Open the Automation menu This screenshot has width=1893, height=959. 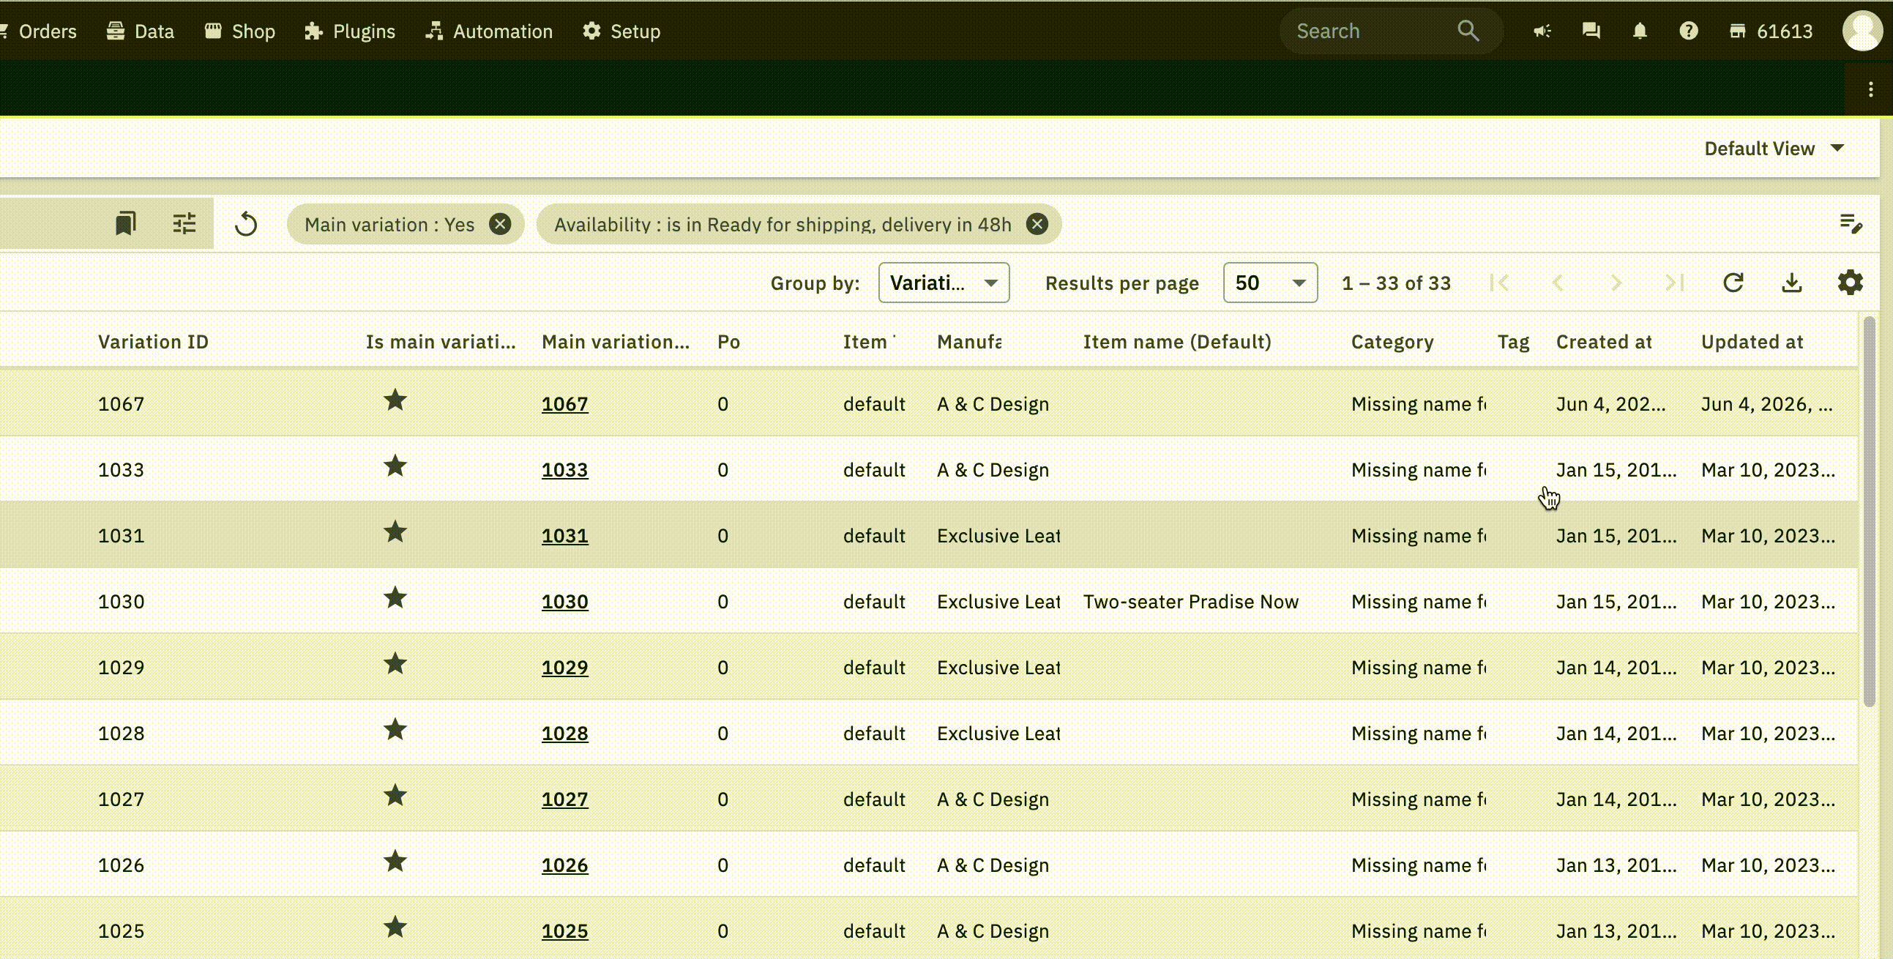[489, 31]
